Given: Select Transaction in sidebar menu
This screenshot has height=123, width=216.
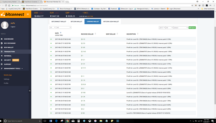Looking at the screenshot, I should click(9, 52).
